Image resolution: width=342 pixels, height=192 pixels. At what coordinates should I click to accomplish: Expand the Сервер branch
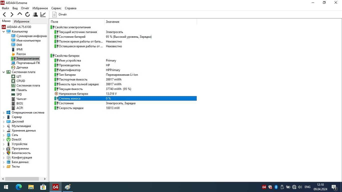point(4,117)
